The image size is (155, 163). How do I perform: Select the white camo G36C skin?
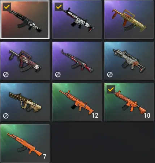click(129, 61)
